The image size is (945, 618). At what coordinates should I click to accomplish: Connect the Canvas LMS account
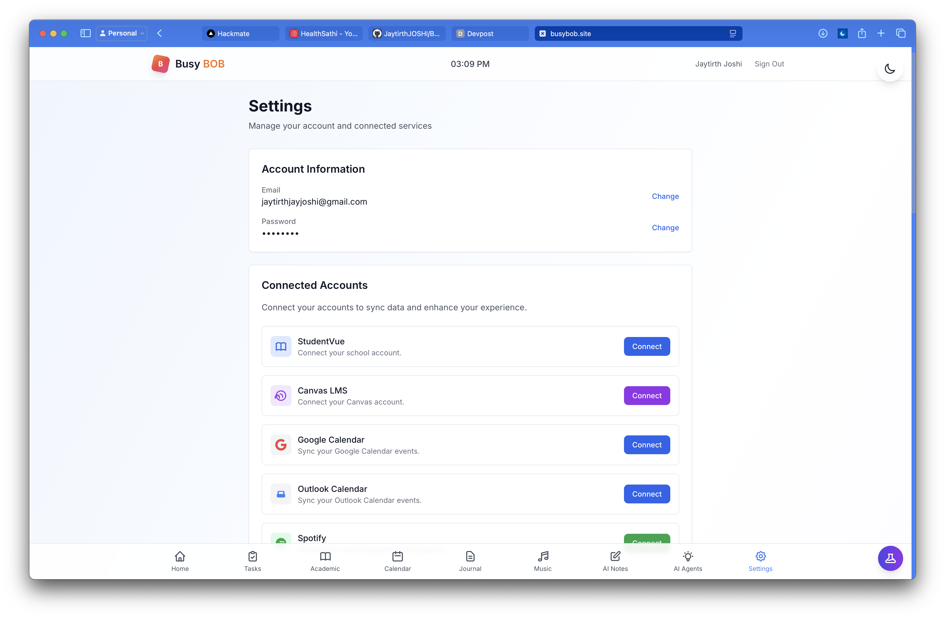[646, 396]
